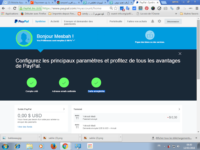The height and width of the screenshot is (150, 200).
Task: Click the compass circle extension icon
Action: [x=159, y=8]
